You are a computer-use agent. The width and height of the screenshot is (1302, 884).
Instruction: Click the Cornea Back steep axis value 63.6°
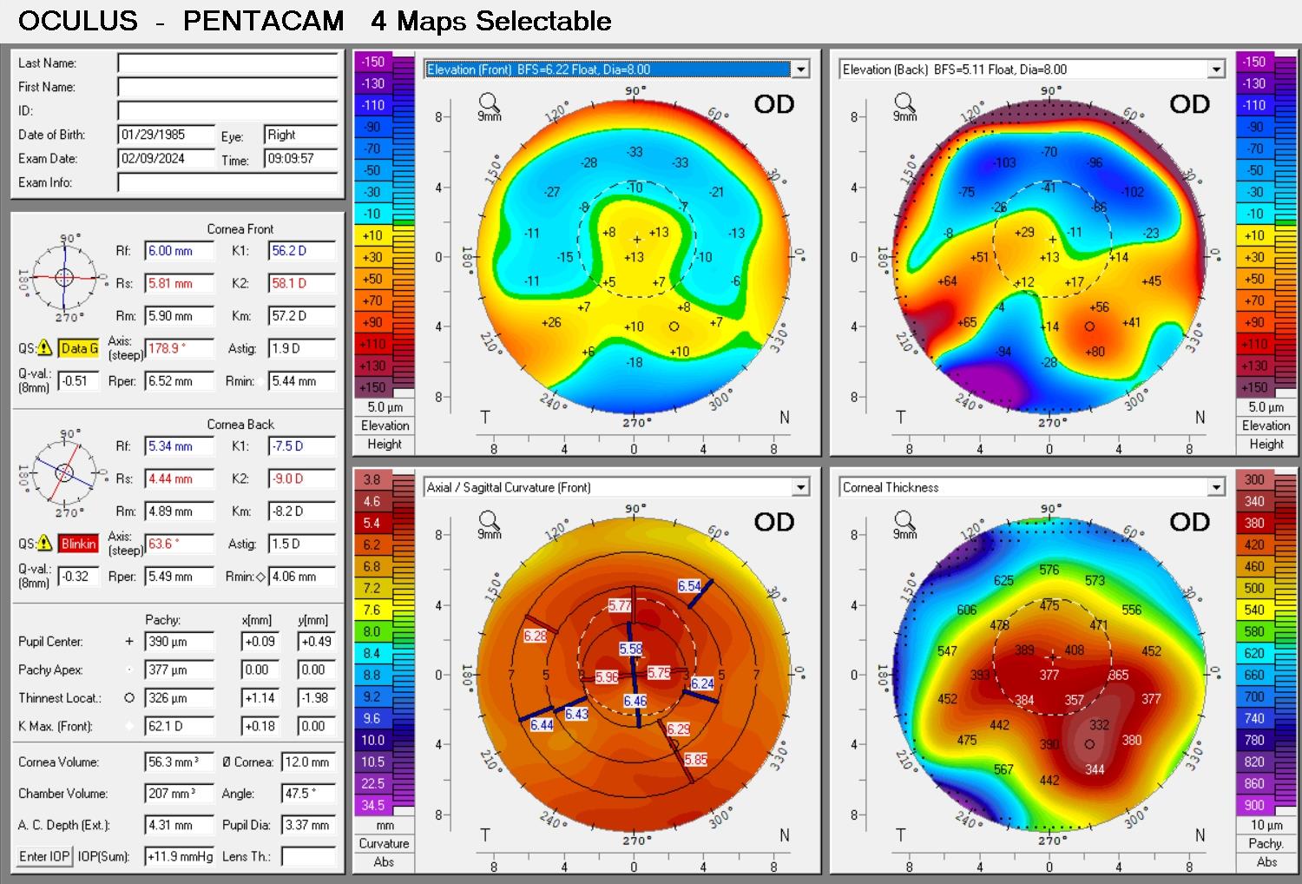click(179, 544)
